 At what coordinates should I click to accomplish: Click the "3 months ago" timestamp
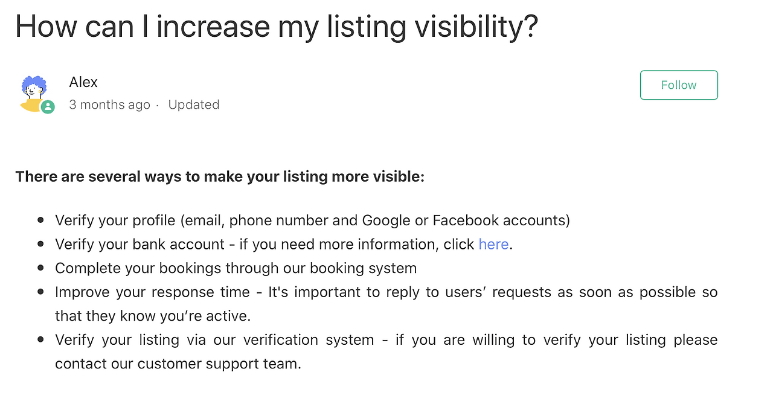(109, 104)
